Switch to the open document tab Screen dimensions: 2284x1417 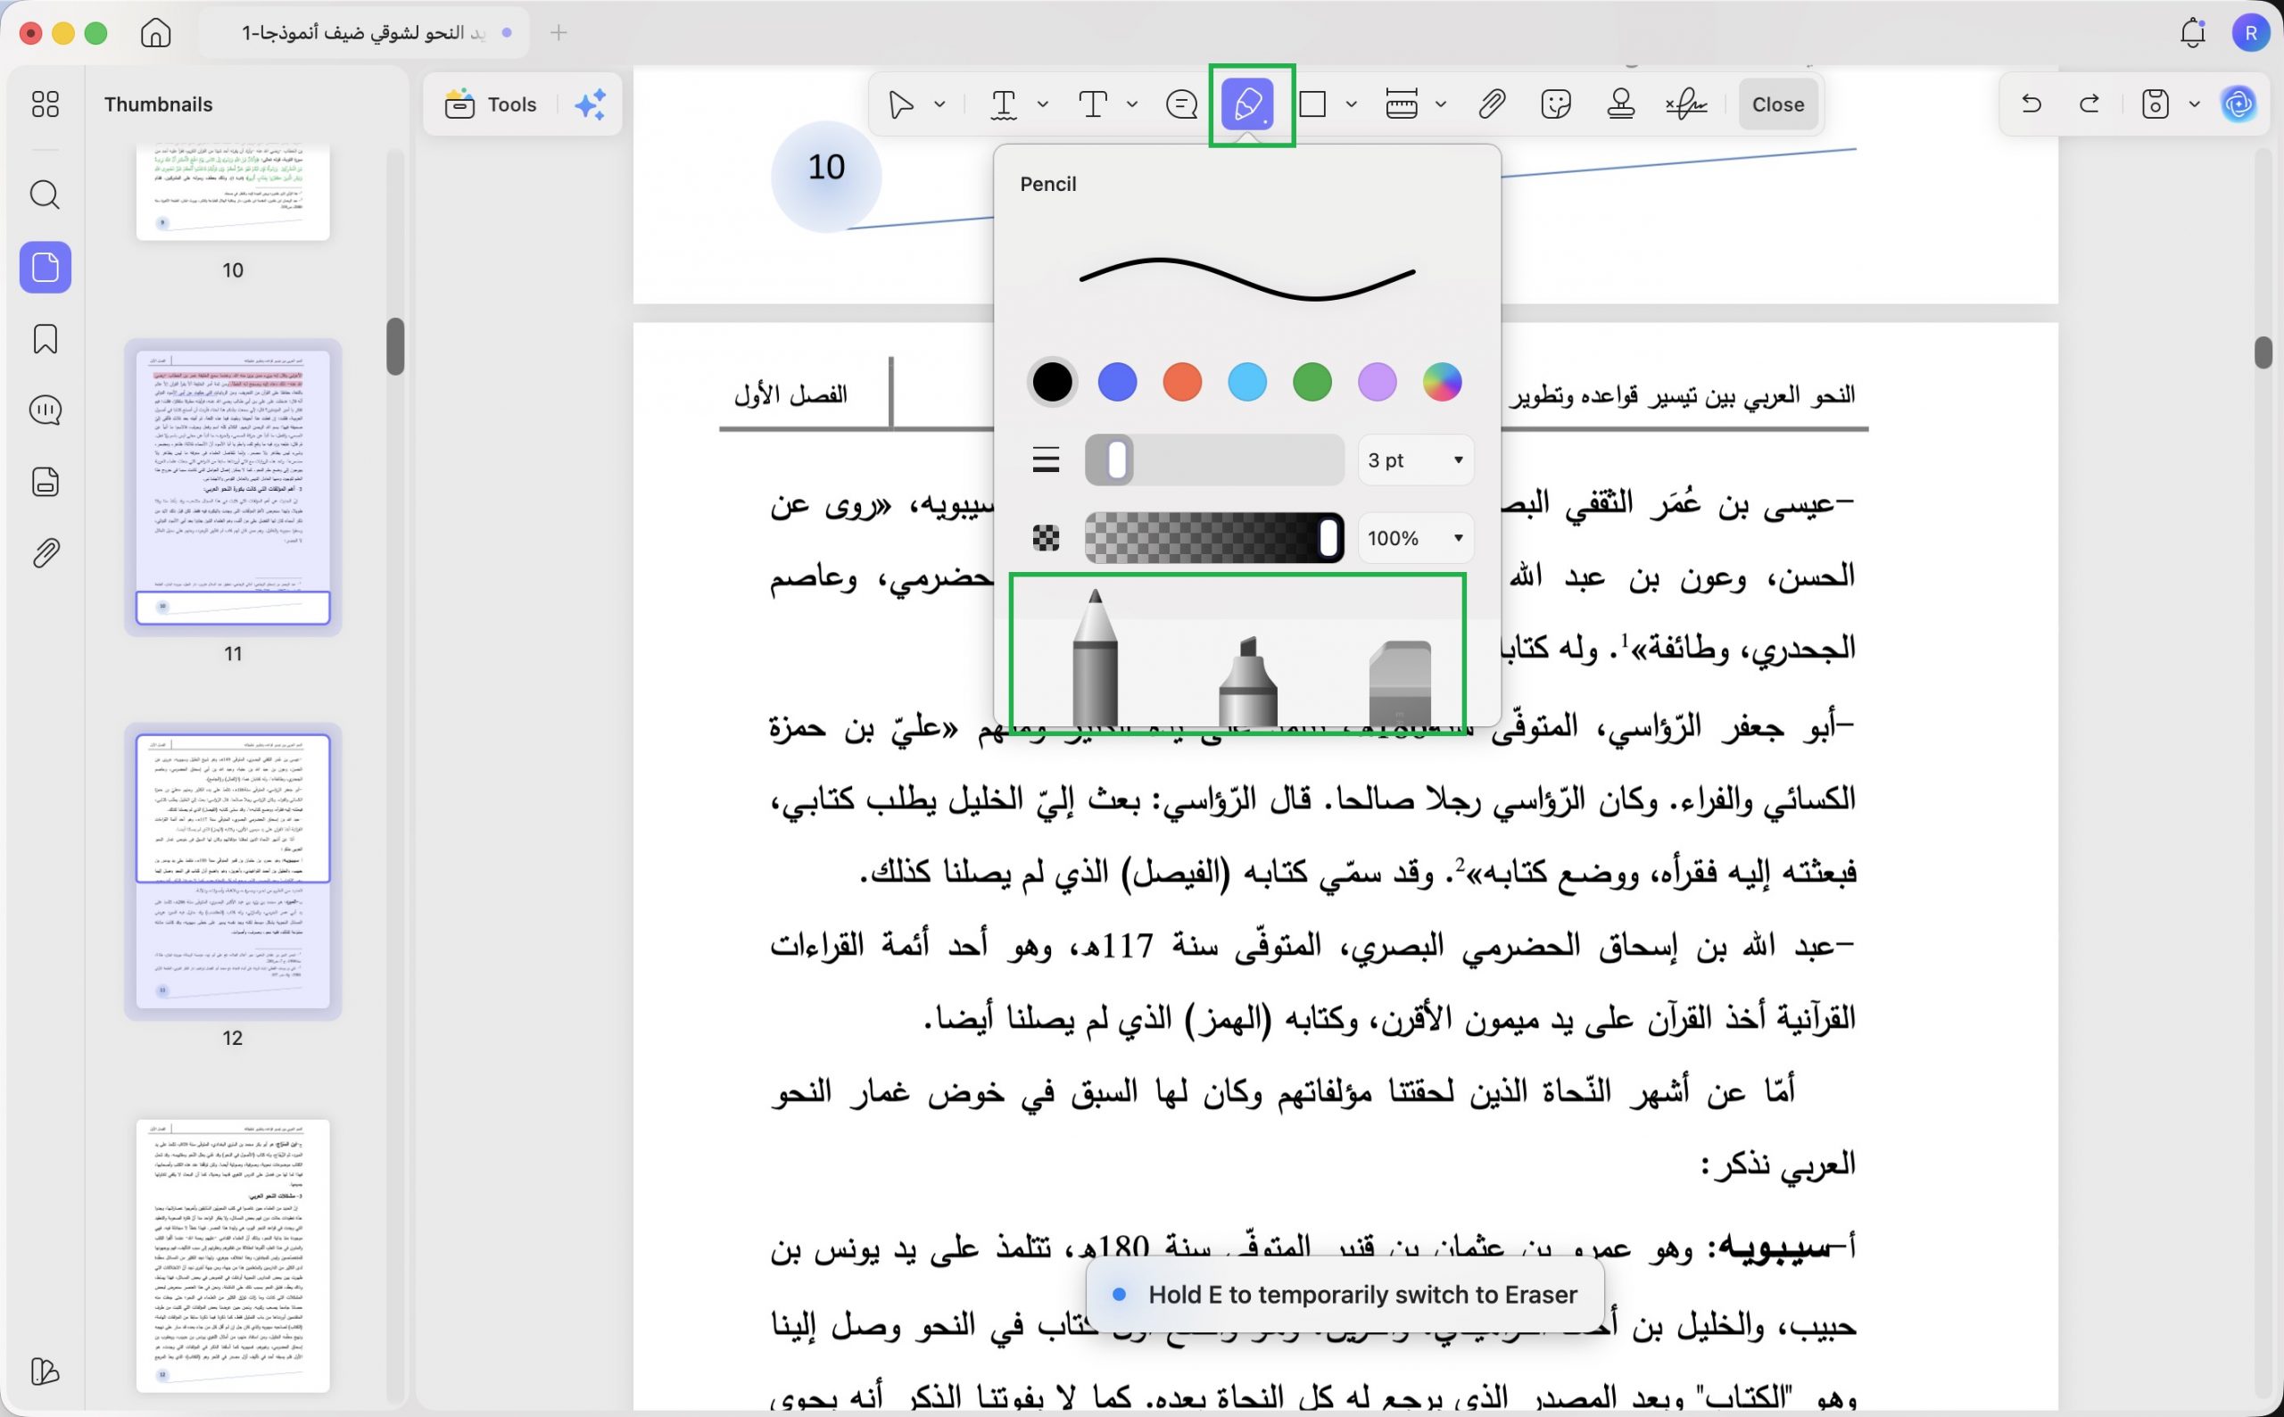click(x=363, y=33)
